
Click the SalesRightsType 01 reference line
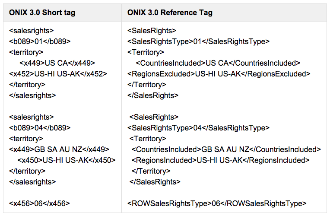(x=198, y=41)
